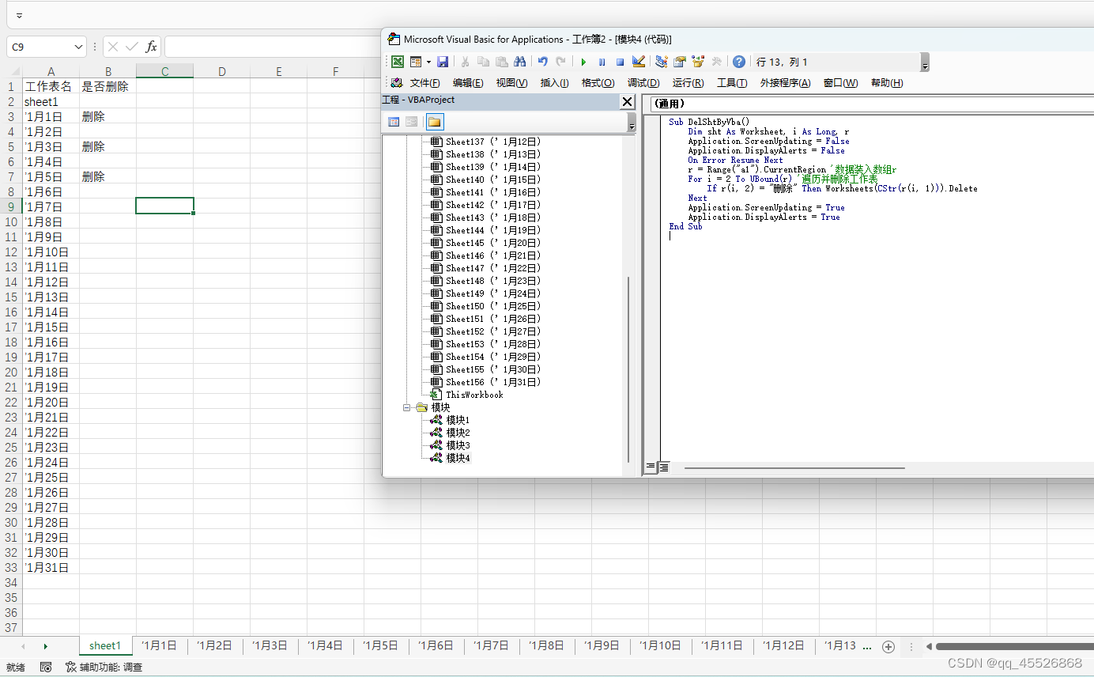This screenshot has width=1094, height=677.
Task: Select the ThisWorkbook item
Action: pyautogui.click(x=476, y=394)
